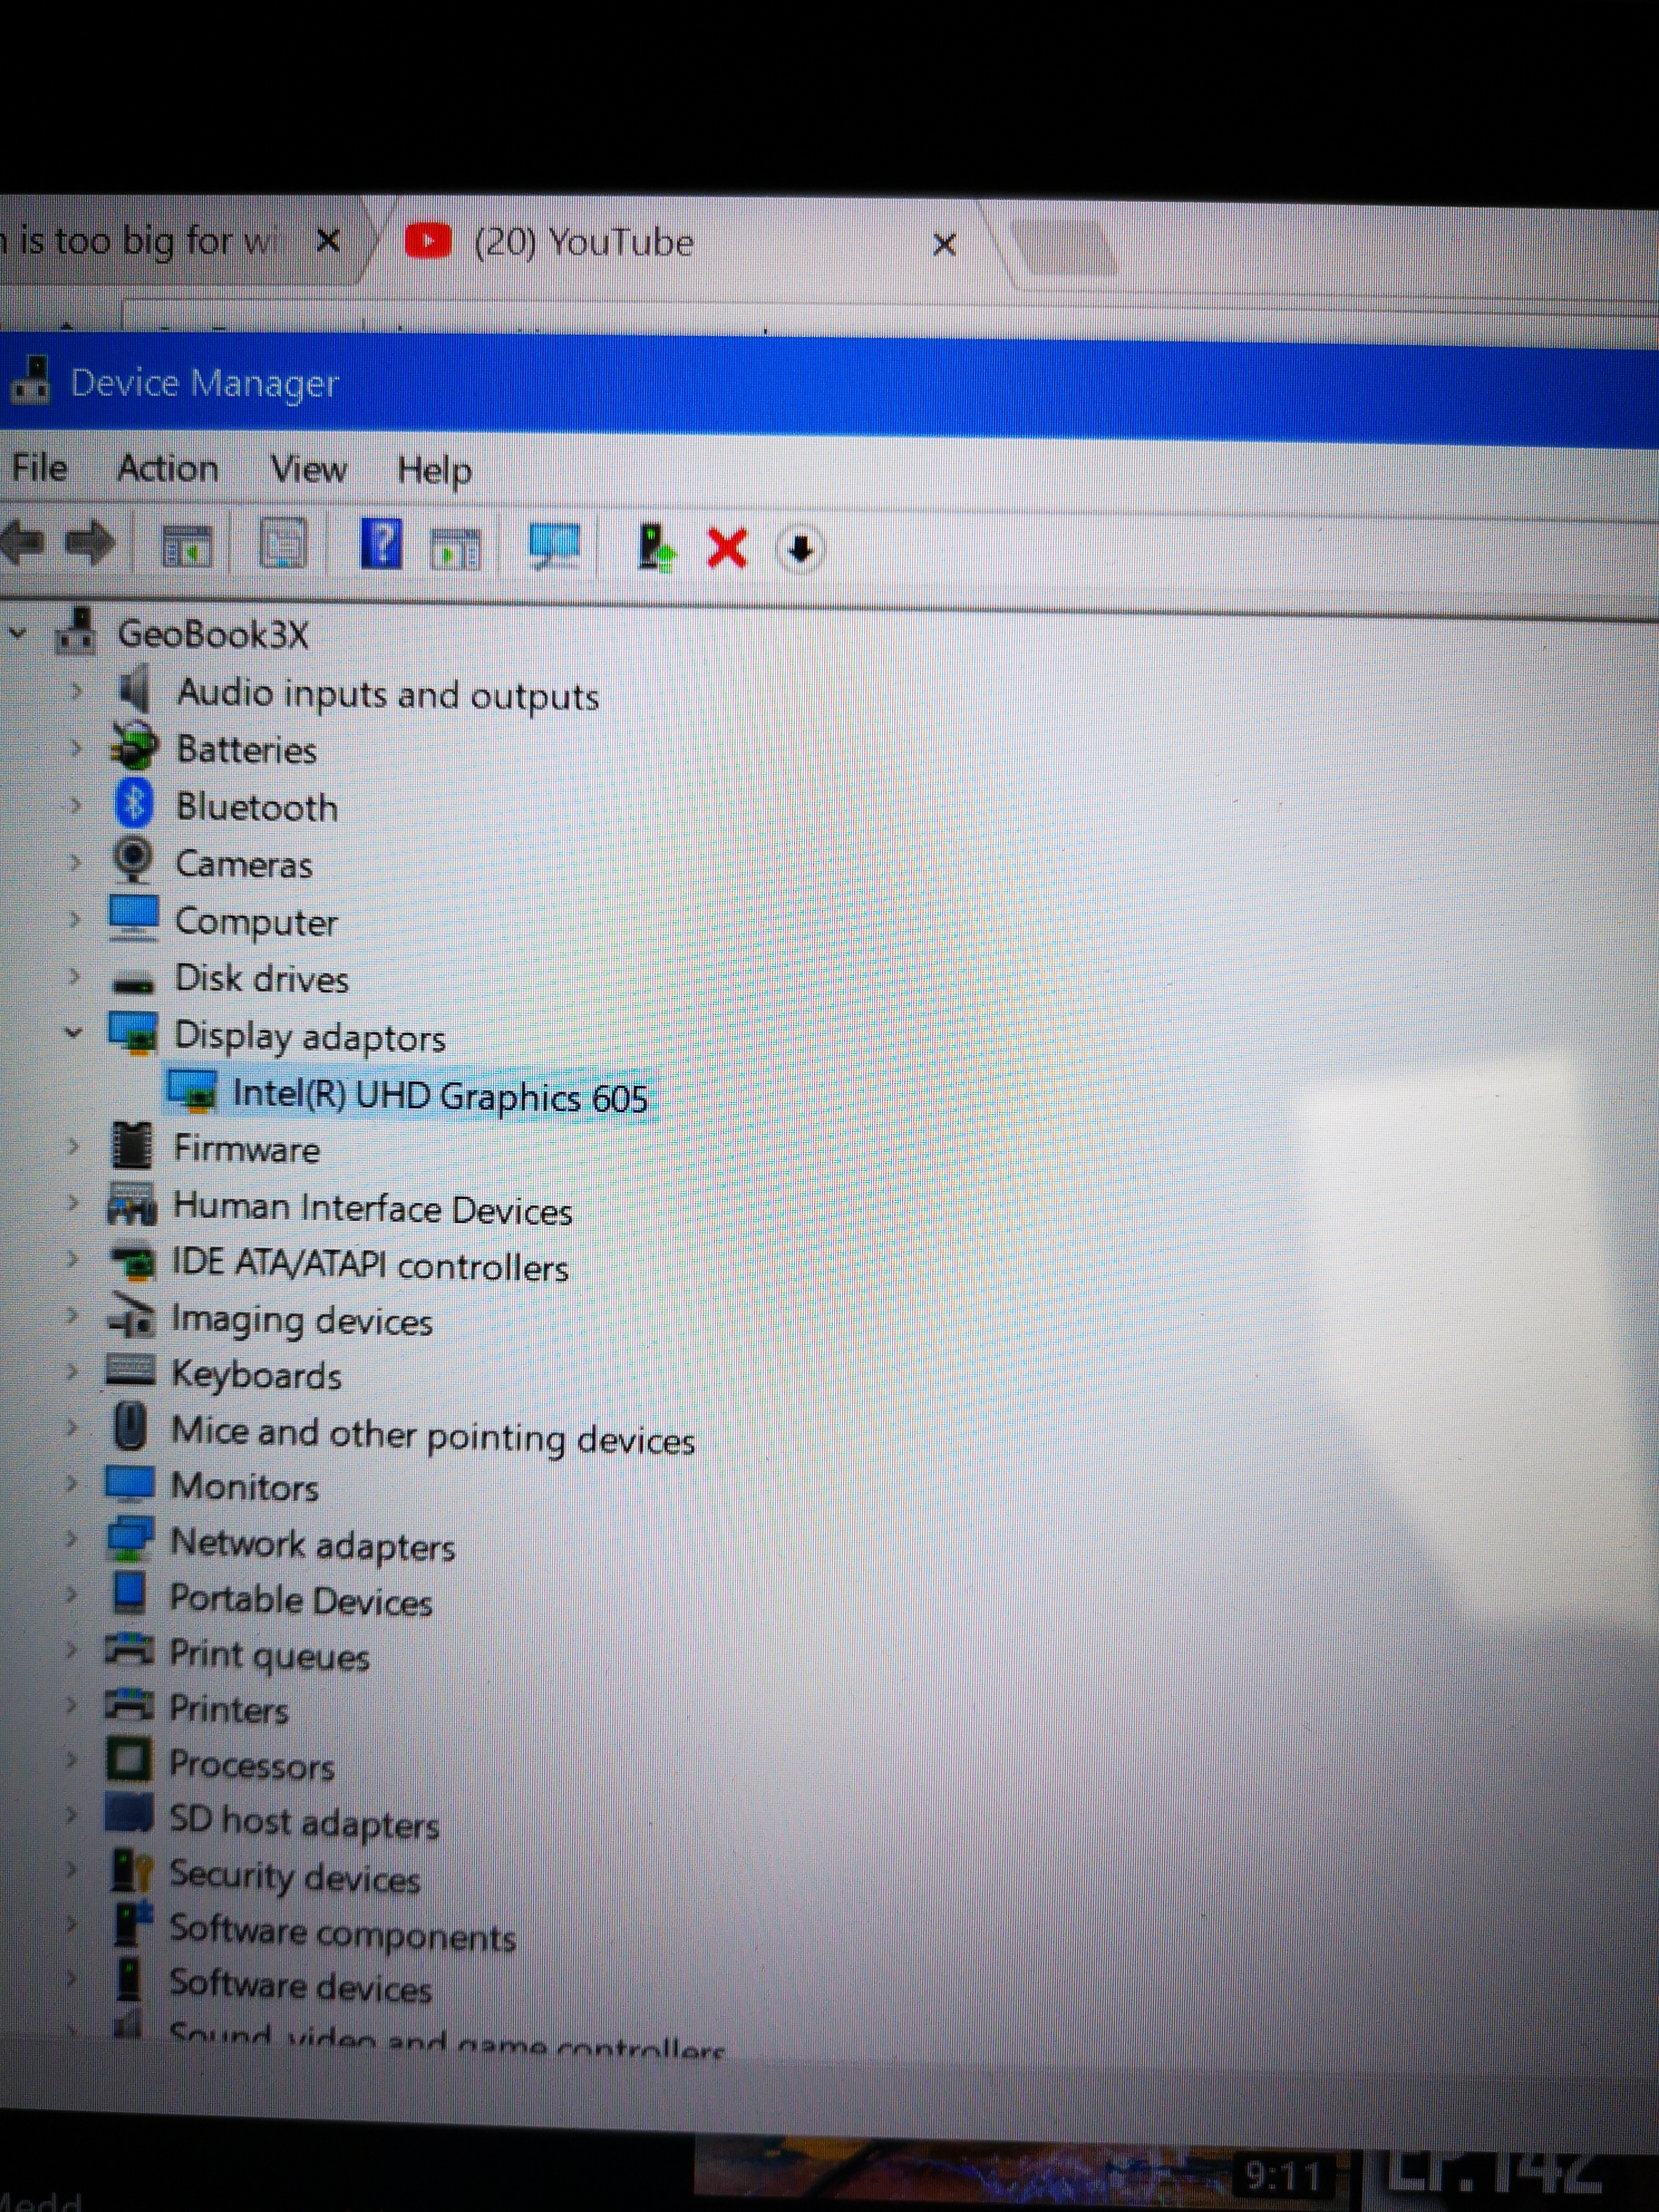
Task: Collapse the Display adaptors category
Action: point(73,1032)
